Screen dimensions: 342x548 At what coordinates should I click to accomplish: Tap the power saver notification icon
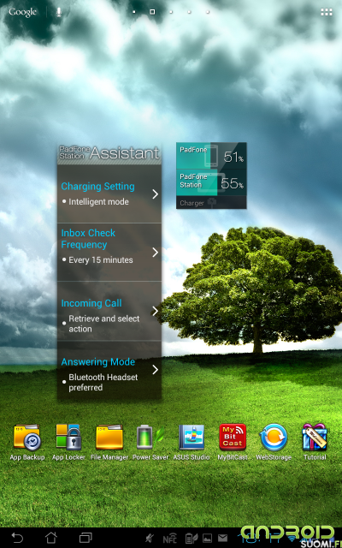[191, 539]
